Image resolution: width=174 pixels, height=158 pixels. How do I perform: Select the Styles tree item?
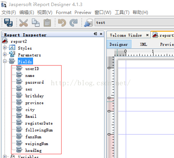(x=25, y=48)
